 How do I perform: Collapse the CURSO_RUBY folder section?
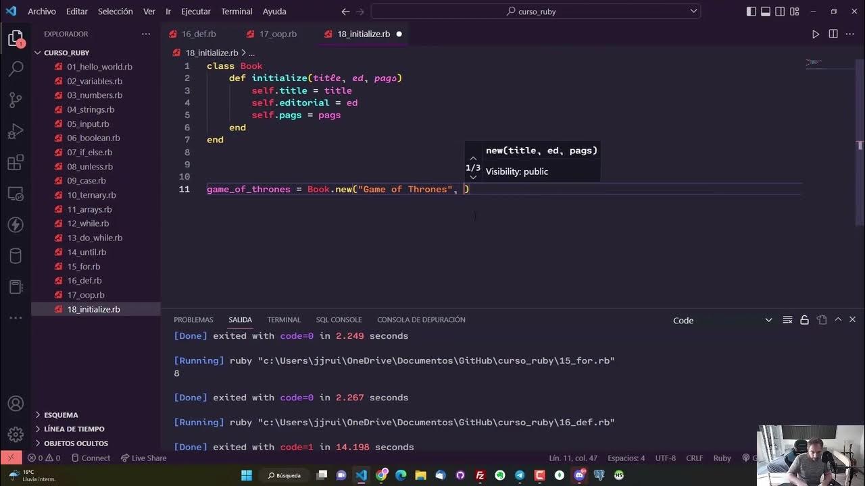click(x=95, y=53)
